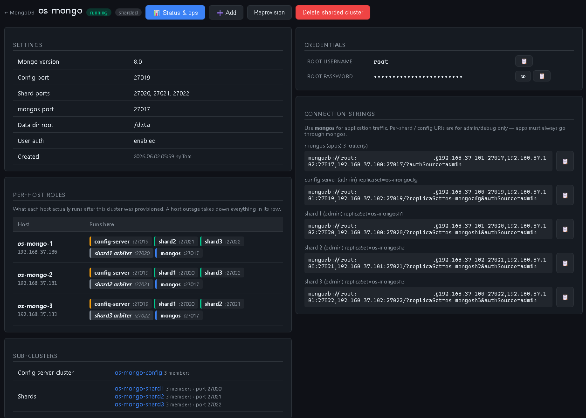Click config-server tag in os-mongo-3 row
586x418 pixels.
121,304
